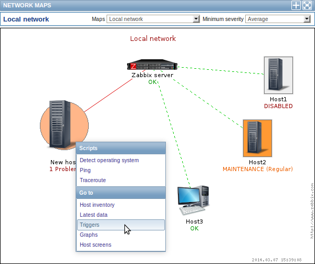The height and width of the screenshot is (264, 315).
Task: Click MAINTENANCE (Regular) status text
Action: (x=258, y=169)
